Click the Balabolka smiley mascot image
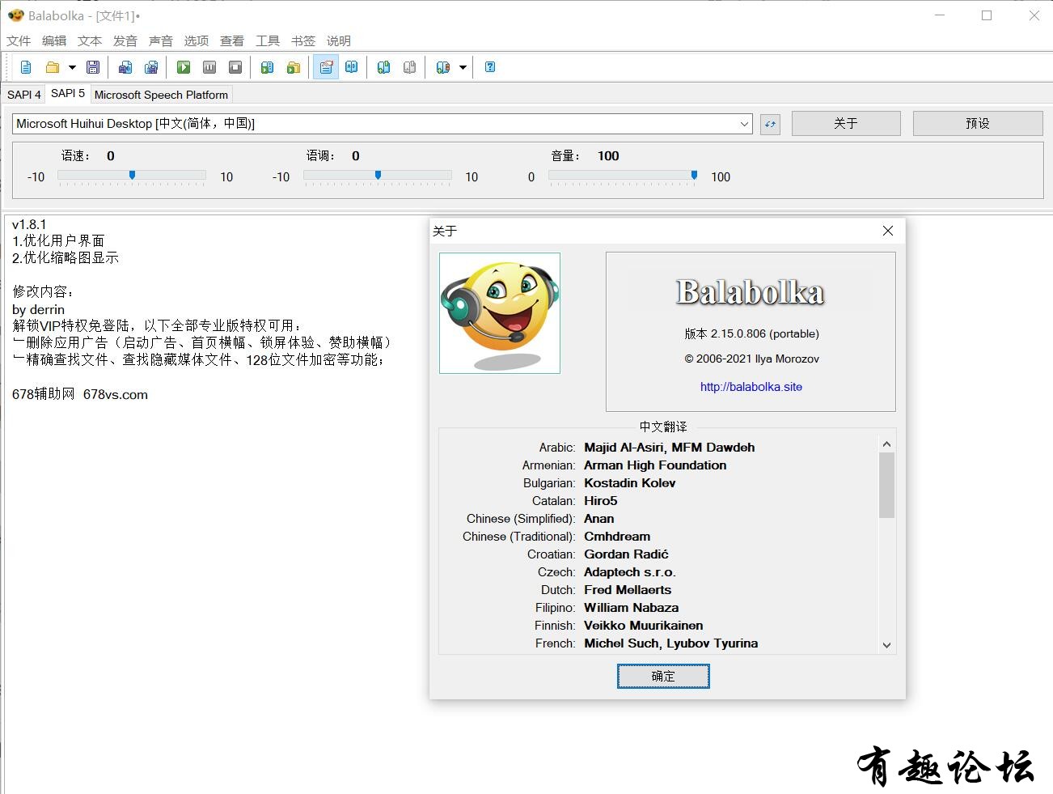Screen dimensions: 1053x794 click(500, 313)
